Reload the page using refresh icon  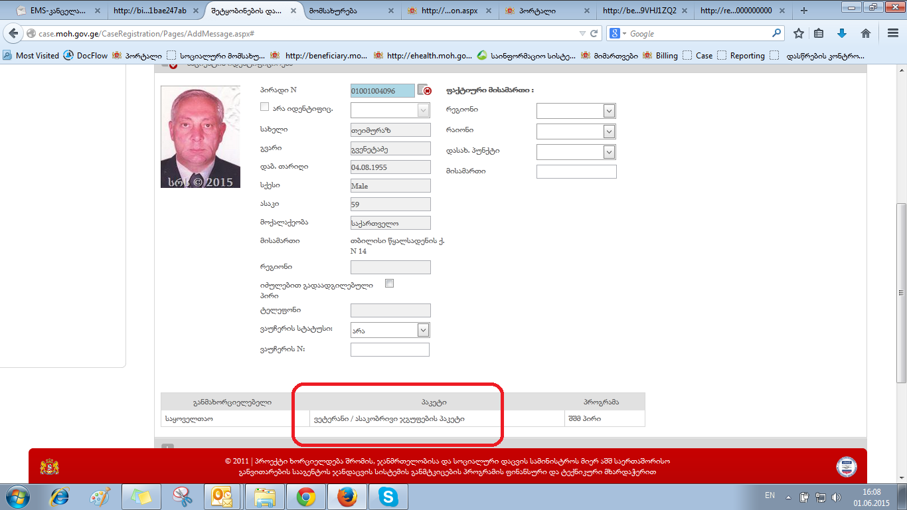[594, 33]
